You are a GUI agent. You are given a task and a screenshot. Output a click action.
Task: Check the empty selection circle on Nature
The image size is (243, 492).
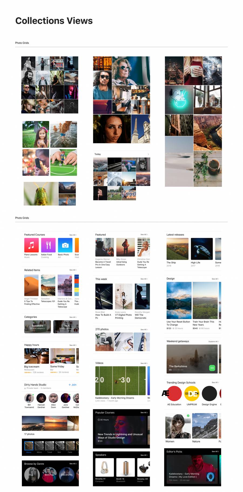pos(215,415)
